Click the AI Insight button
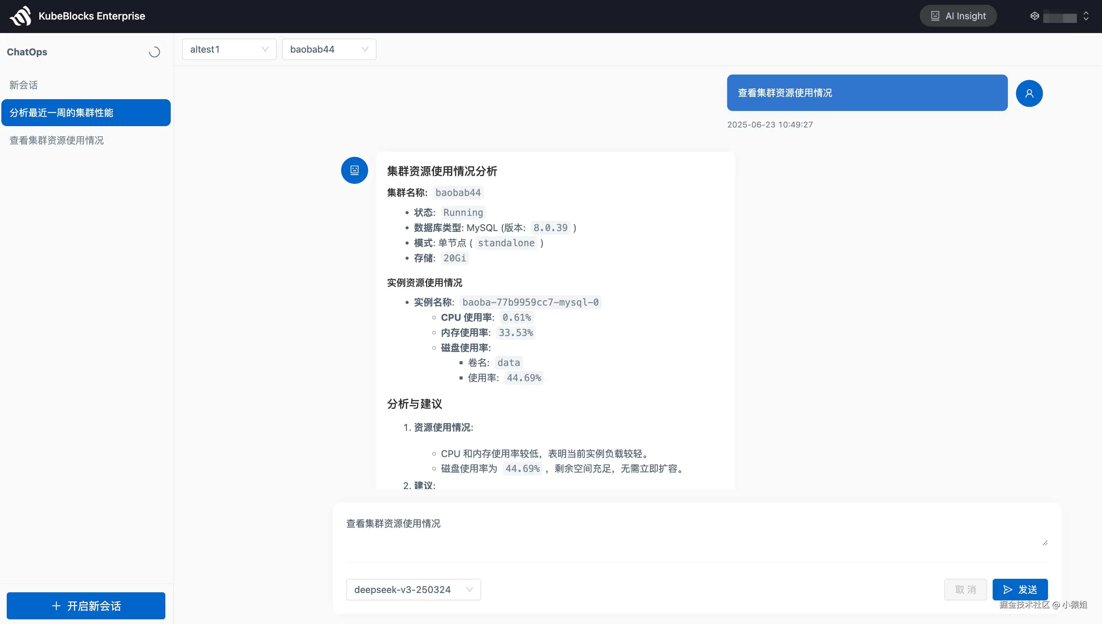1102x624 pixels. point(958,16)
